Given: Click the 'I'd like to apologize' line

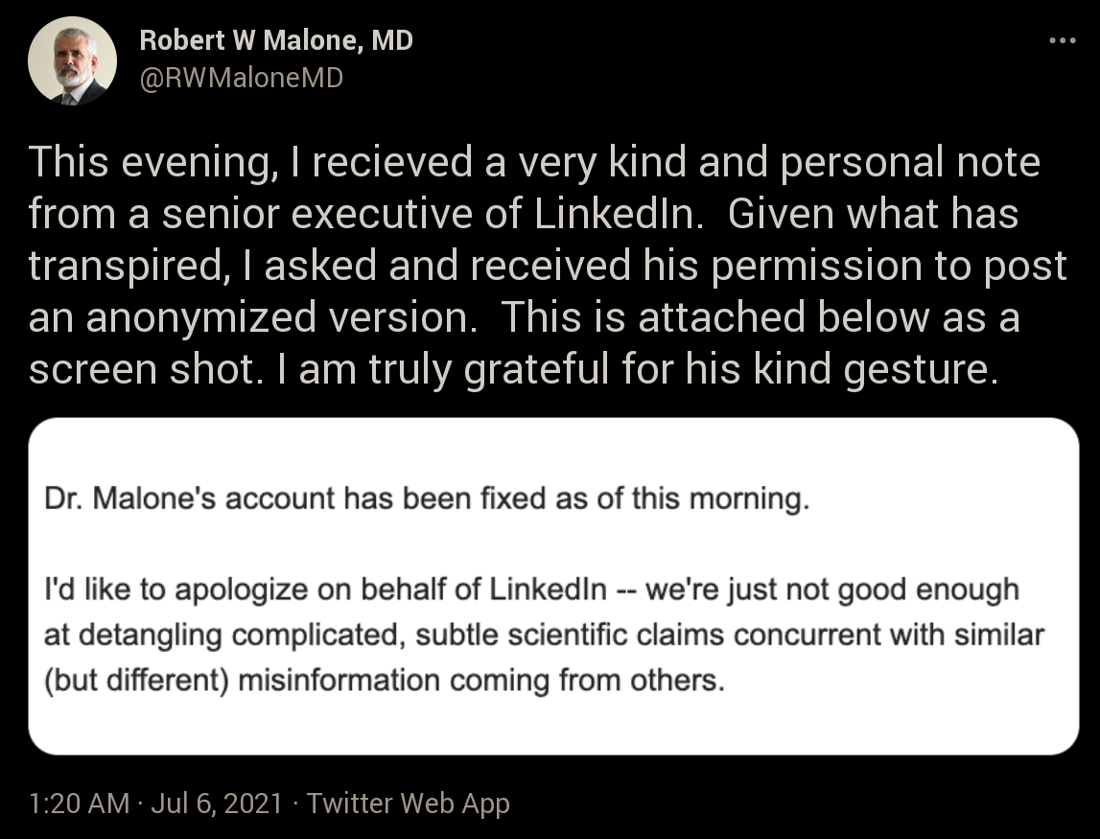Looking at the screenshot, I should (x=531, y=590).
